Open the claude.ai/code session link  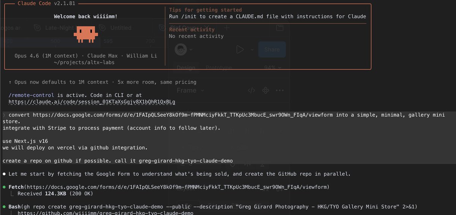pyautogui.click(x=92, y=102)
